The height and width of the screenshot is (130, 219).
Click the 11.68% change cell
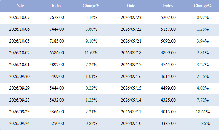[x=91, y=53]
